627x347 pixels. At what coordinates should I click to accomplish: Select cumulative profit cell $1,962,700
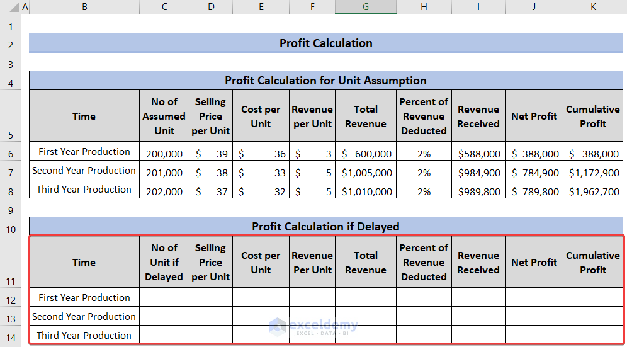(x=593, y=189)
